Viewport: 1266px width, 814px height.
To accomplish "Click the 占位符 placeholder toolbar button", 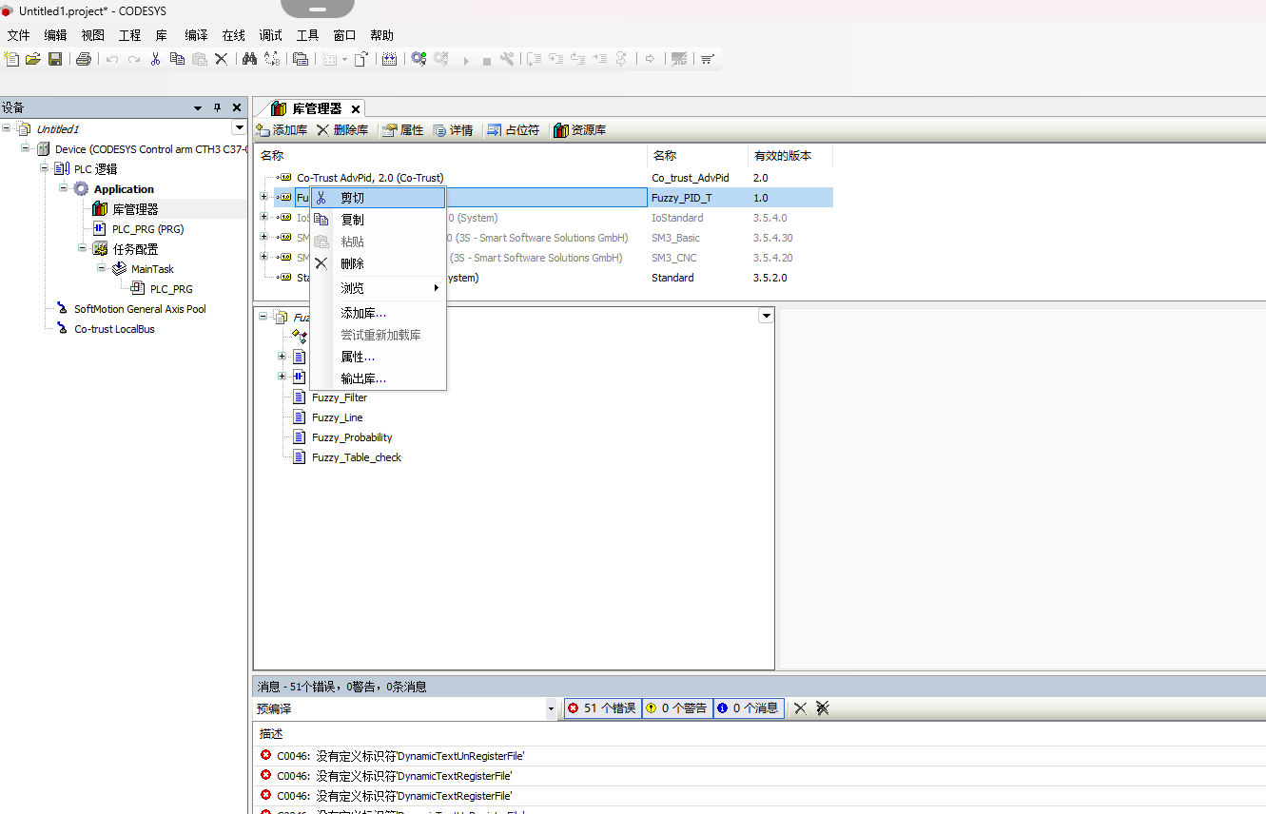I will [513, 130].
